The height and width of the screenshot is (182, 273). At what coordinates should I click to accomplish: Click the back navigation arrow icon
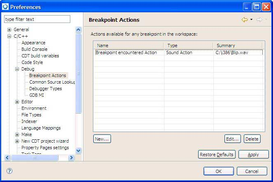(x=245, y=20)
